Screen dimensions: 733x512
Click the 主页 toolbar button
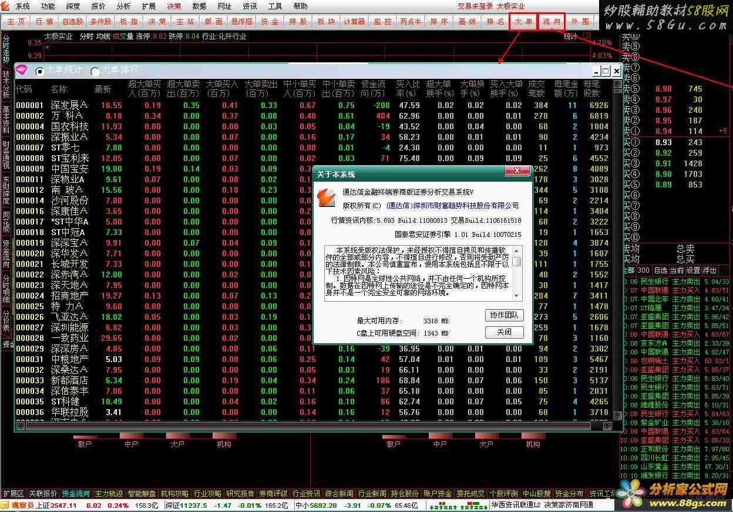(16, 21)
